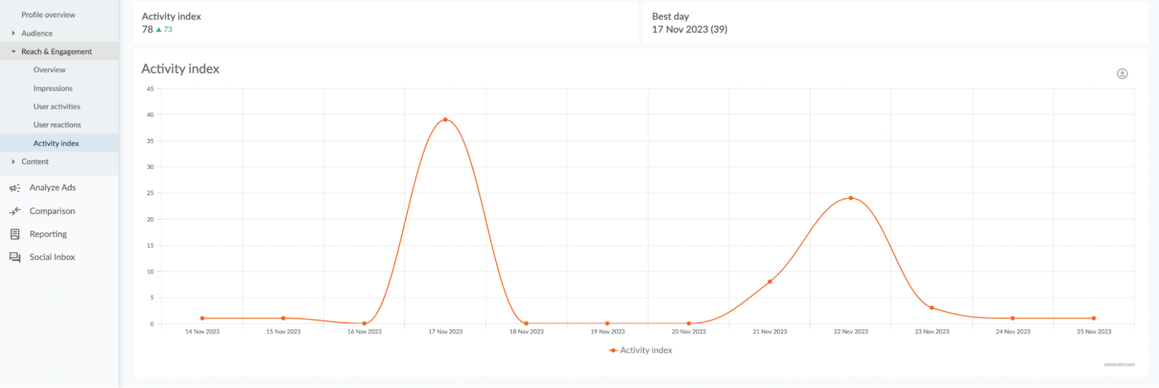The image size is (1159, 388).
Task: Open Profile overview in the sidebar
Action: pyautogui.click(x=48, y=14)
